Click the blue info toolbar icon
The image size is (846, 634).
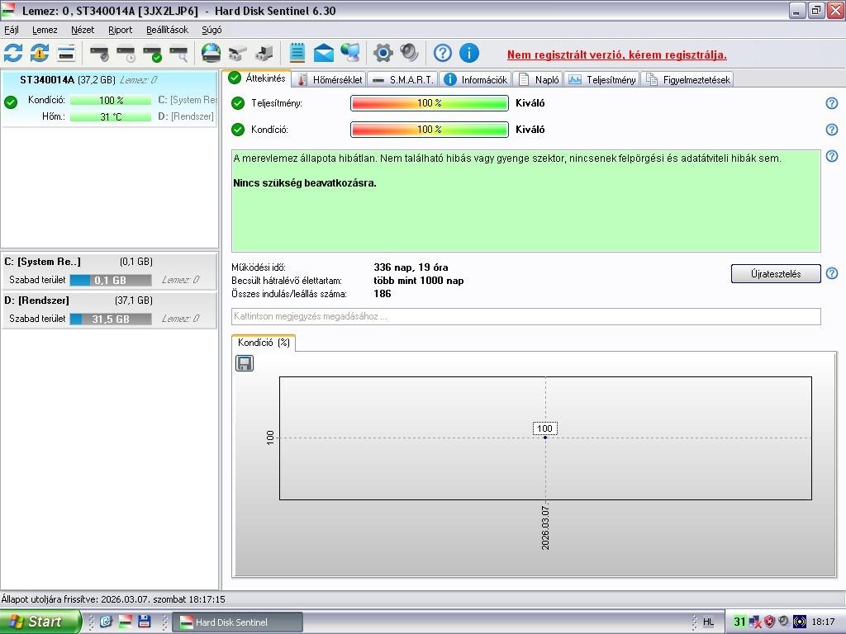click(469, 53)
